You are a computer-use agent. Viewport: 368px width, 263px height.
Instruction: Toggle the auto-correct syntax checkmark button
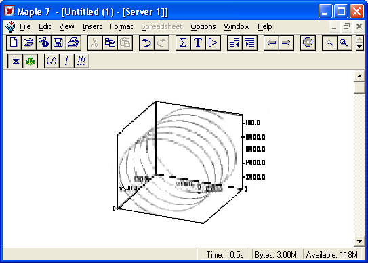point(52,61)
